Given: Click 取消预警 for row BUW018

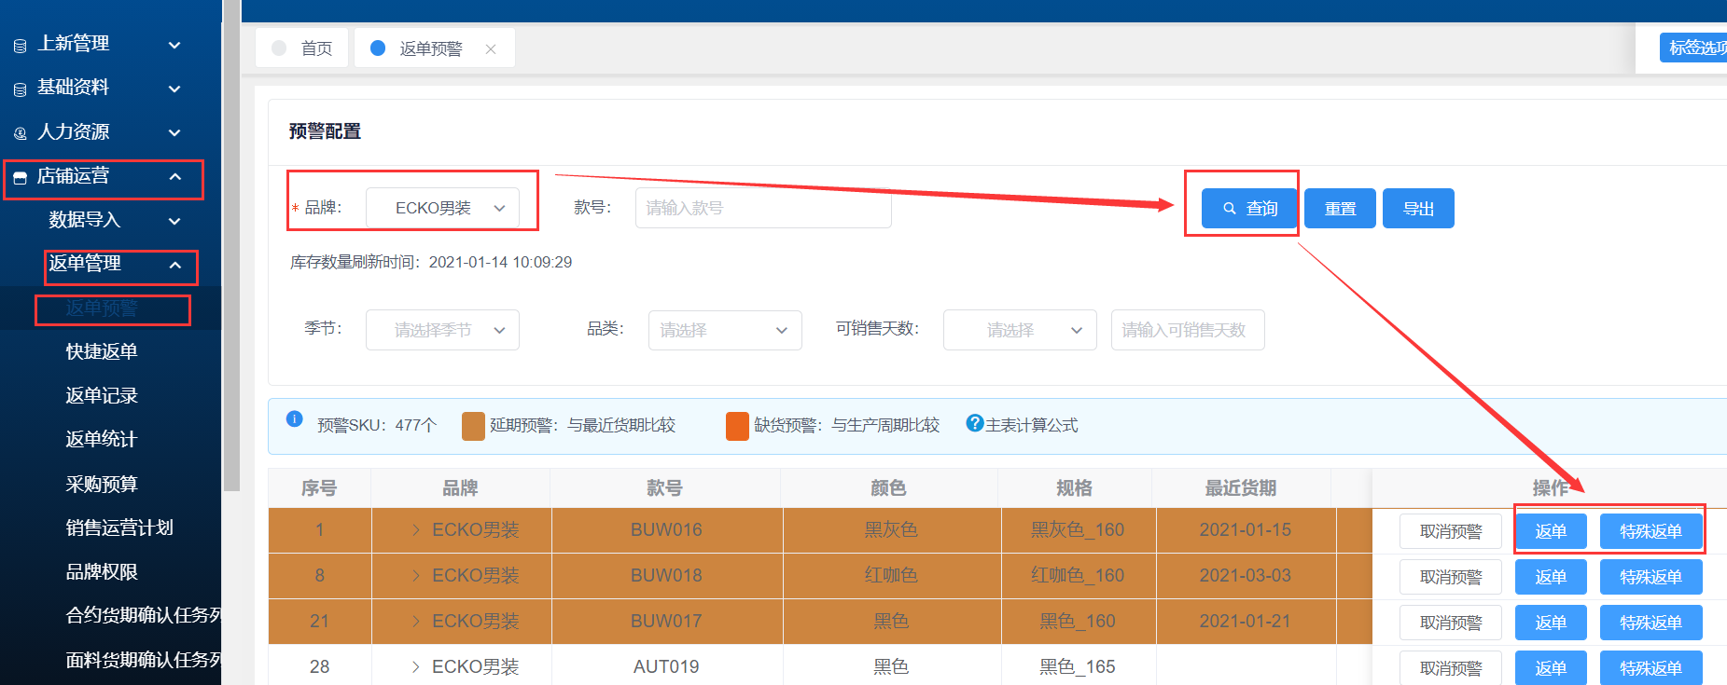Looking at the screenshot, I should 1450,577.
